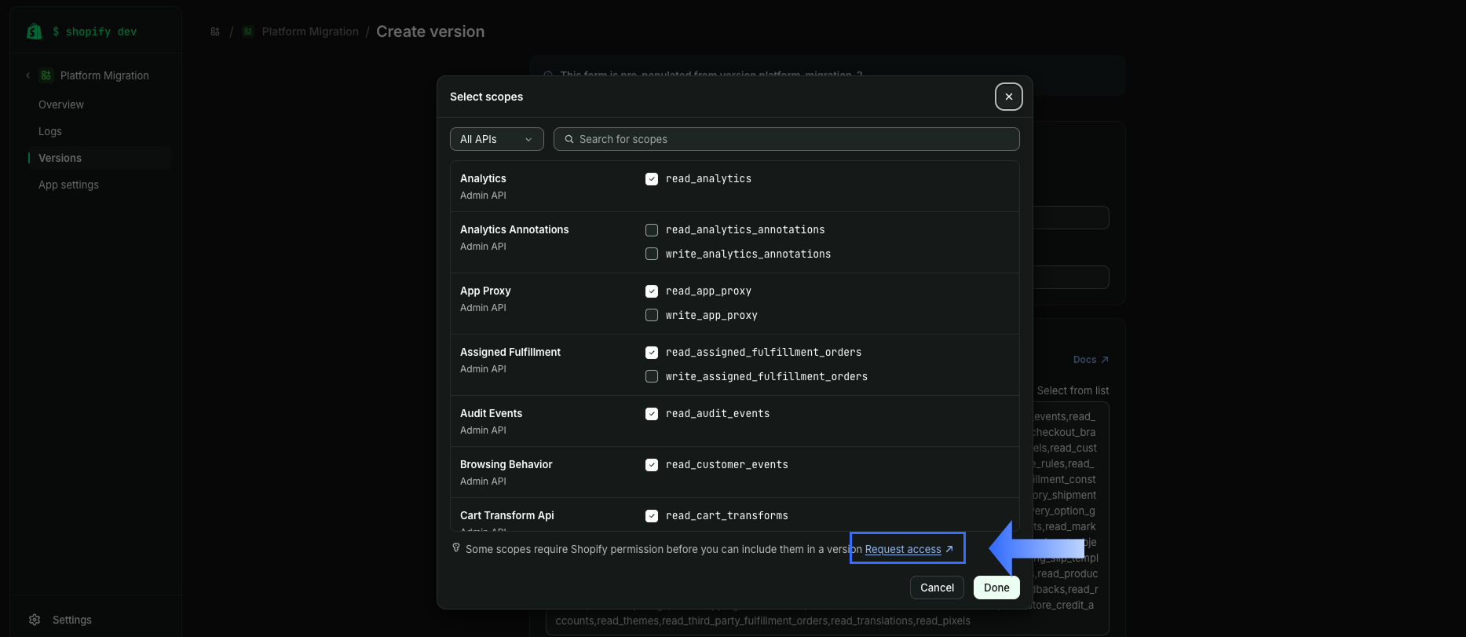
Task: Click the Request access link
Action: click(x=903, y=549)
